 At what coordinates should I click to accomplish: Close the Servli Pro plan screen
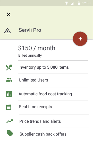tap(9, 14)
